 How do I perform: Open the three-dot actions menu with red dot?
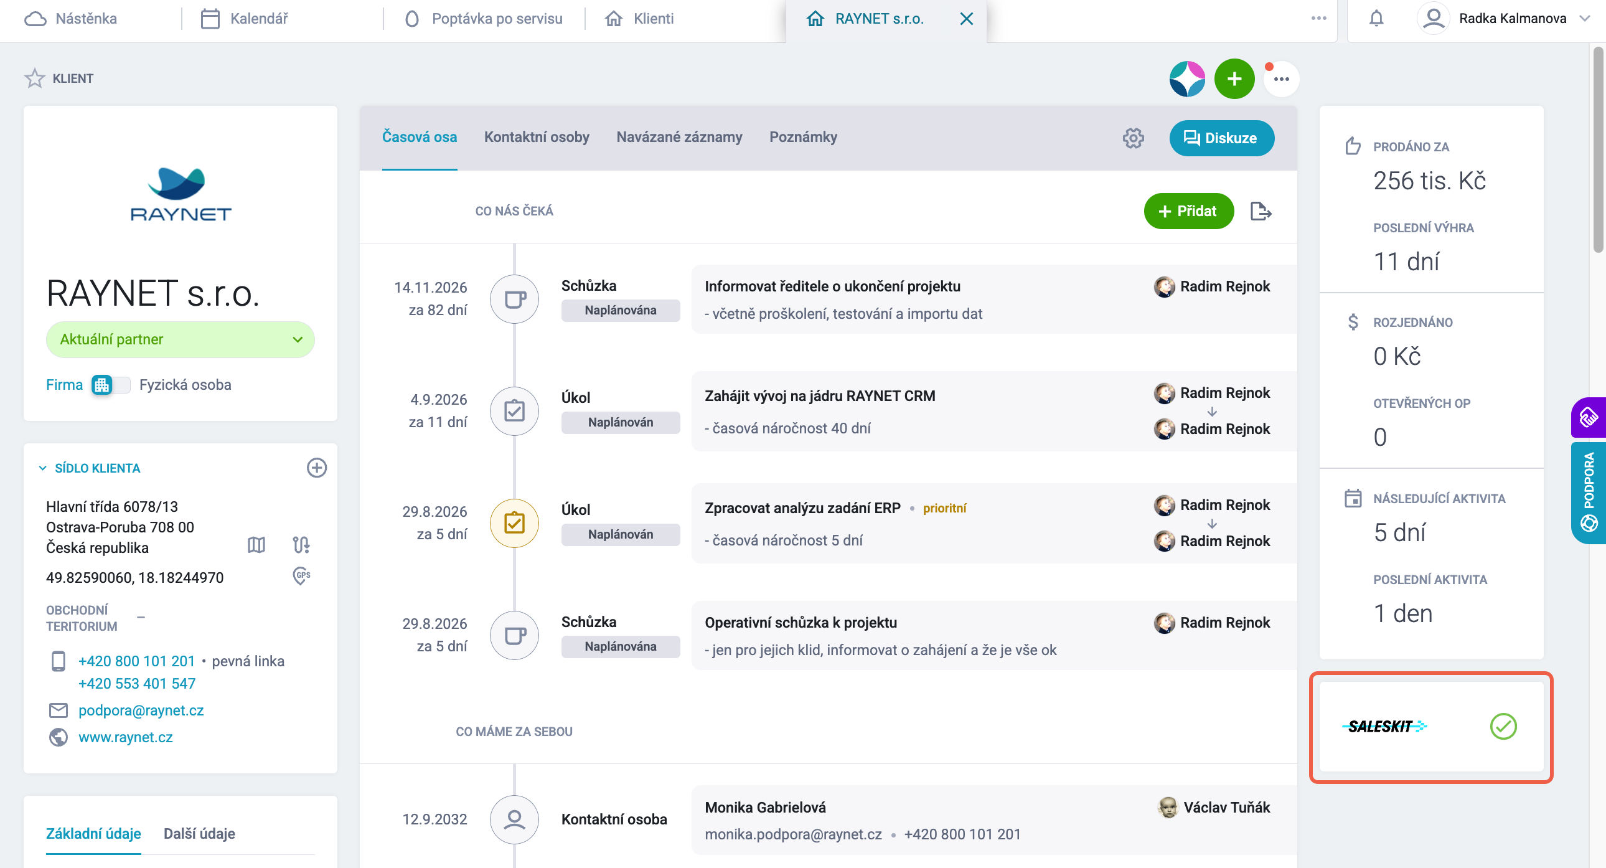[x=1281, y=79]
